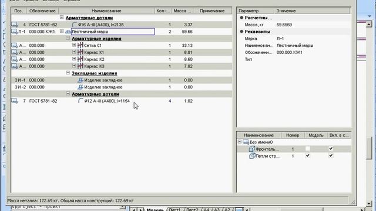Sort by the Поз. column header
This screenshot has height=211, width=376.
click(x=19, y=11)
